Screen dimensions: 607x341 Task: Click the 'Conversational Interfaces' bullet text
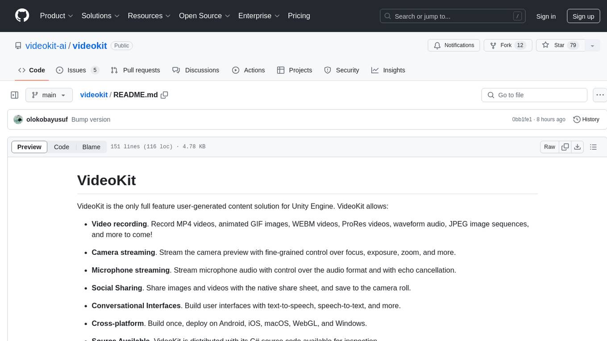136,306
